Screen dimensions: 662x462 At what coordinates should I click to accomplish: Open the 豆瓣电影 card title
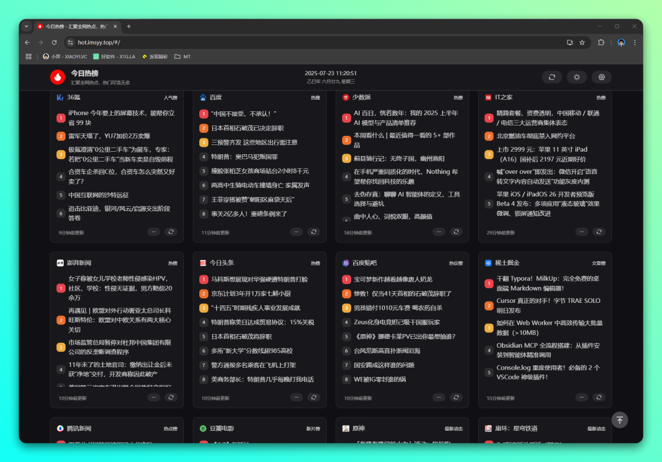tap(222, 429)
